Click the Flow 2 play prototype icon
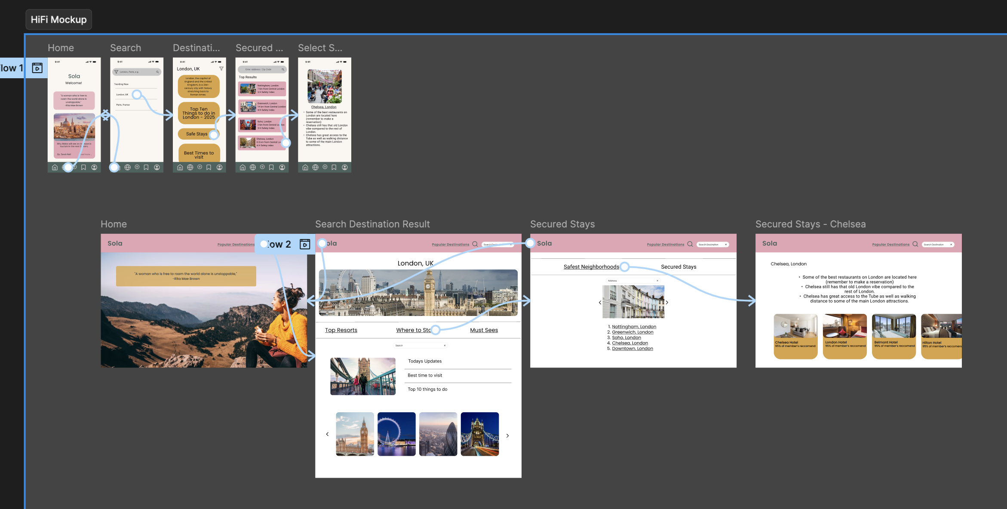The width and height of the screenshot is (1007, 509). [x=305, y=244]
